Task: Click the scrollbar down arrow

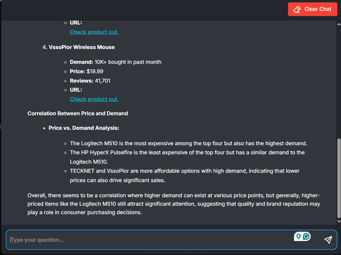Action: point(339,221)
